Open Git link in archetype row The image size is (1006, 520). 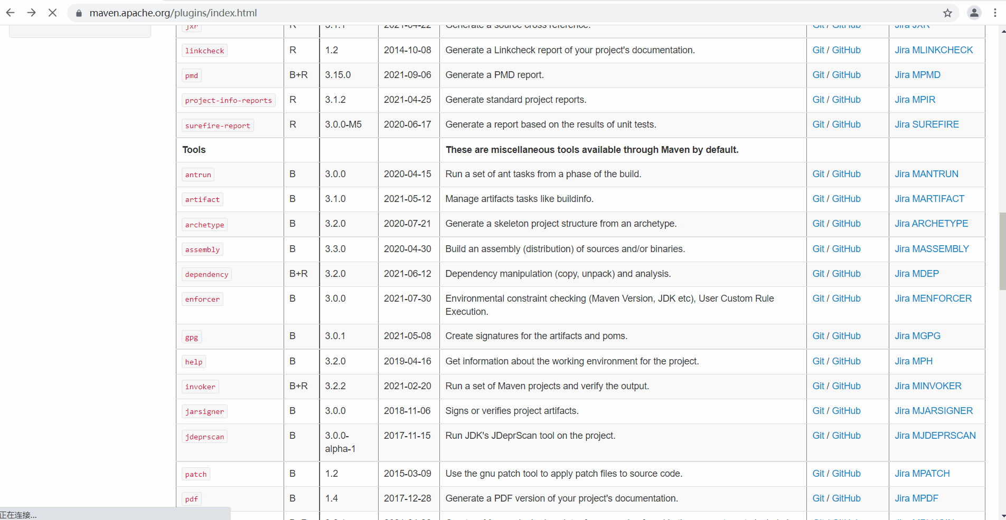[x=818, y=224]
